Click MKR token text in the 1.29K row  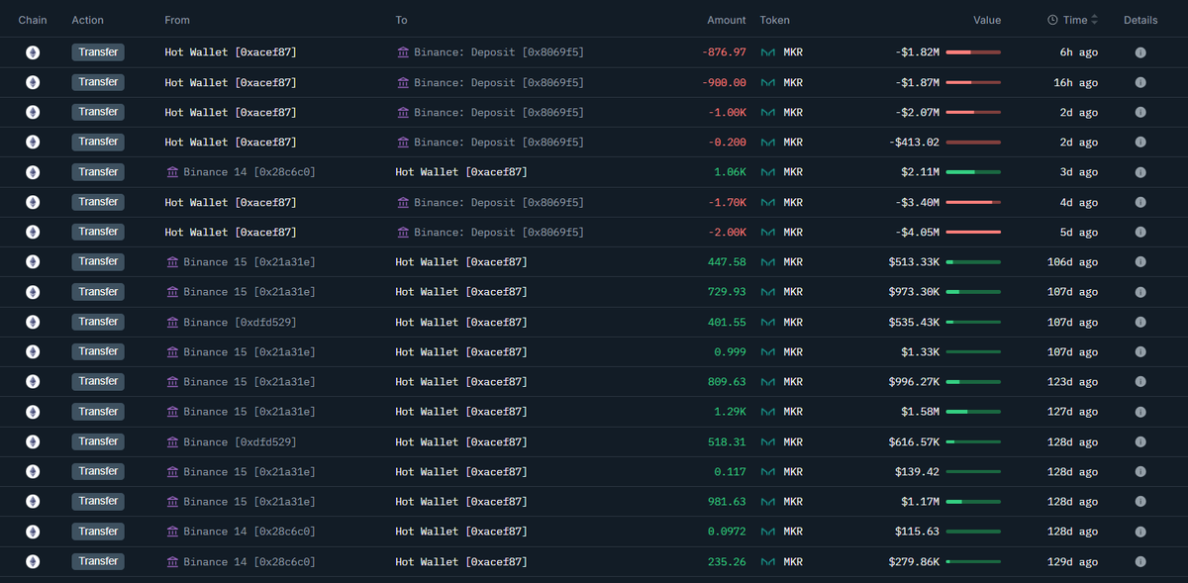793,412
